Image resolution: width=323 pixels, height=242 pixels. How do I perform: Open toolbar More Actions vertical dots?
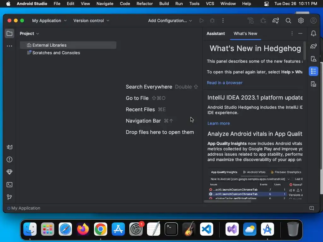coord(223,20)
